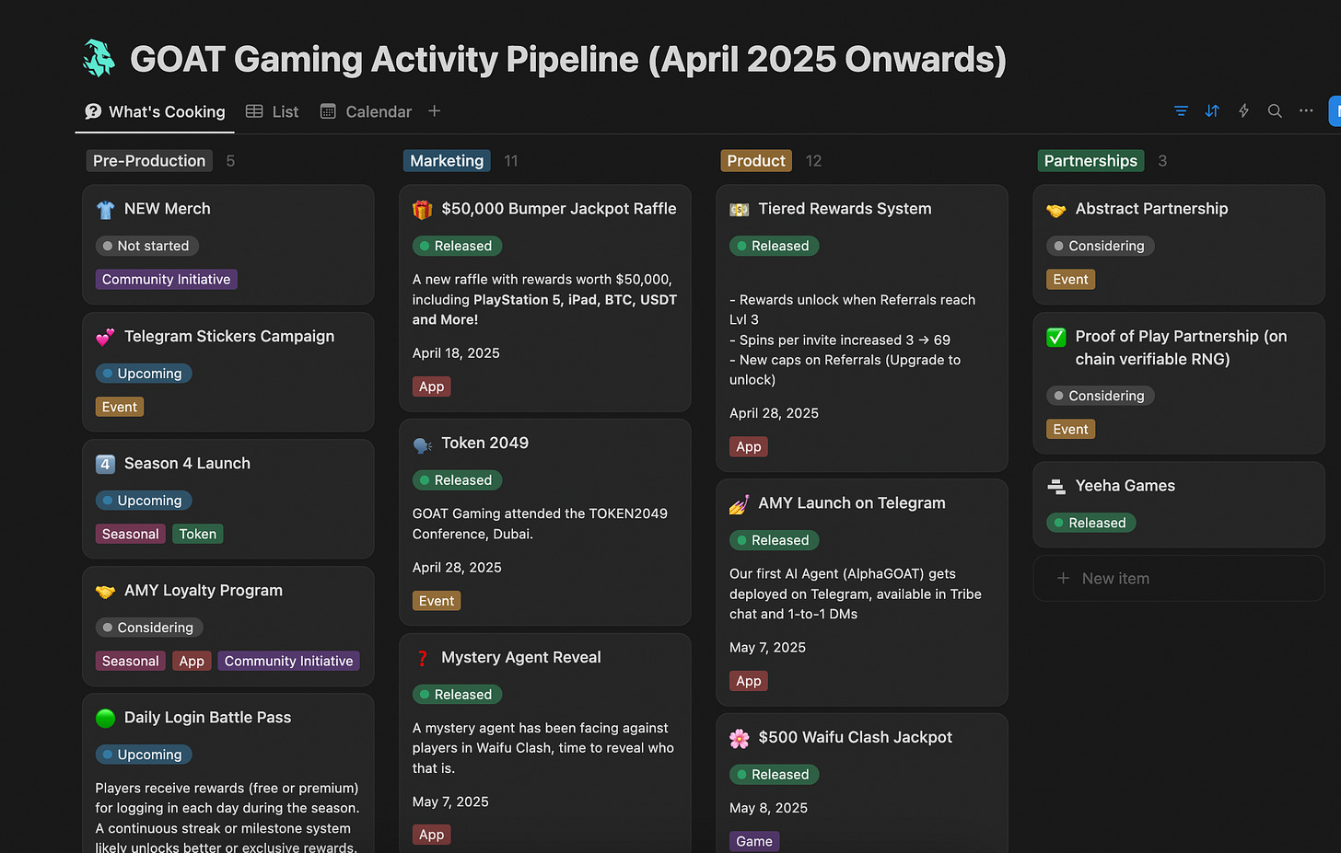The image size is (1341, 853).
Task: Add a new view with plus icon
Action: click(x=435, y=111)
